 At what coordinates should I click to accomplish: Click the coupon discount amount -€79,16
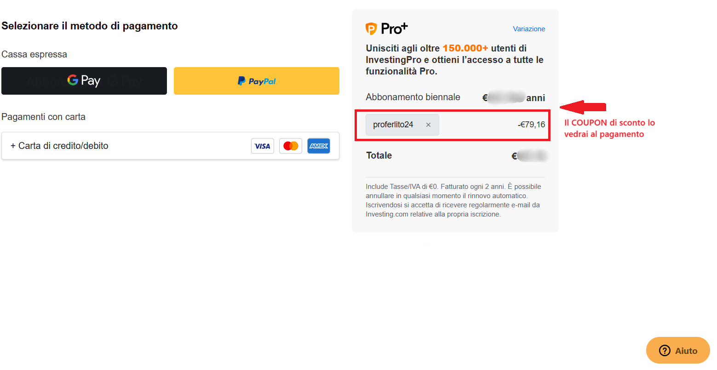[x=531, y=125]
